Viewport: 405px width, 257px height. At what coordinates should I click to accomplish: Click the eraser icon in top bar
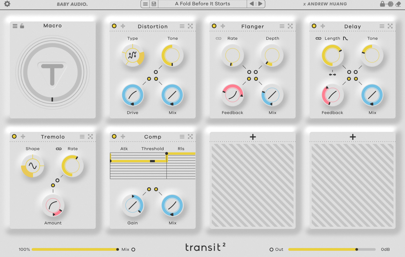(x=398, y=4)
